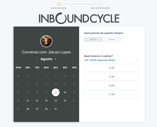Click the SÁB weekday header
This screenshot has width=157, height=127.
coord(74,67)
